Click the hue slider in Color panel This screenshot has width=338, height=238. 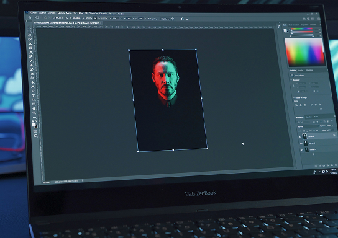(x=301, y=29)
